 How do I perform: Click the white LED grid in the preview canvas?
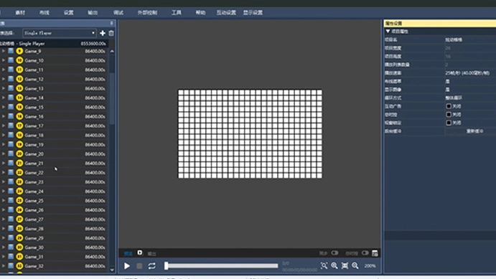coord(250,133)
